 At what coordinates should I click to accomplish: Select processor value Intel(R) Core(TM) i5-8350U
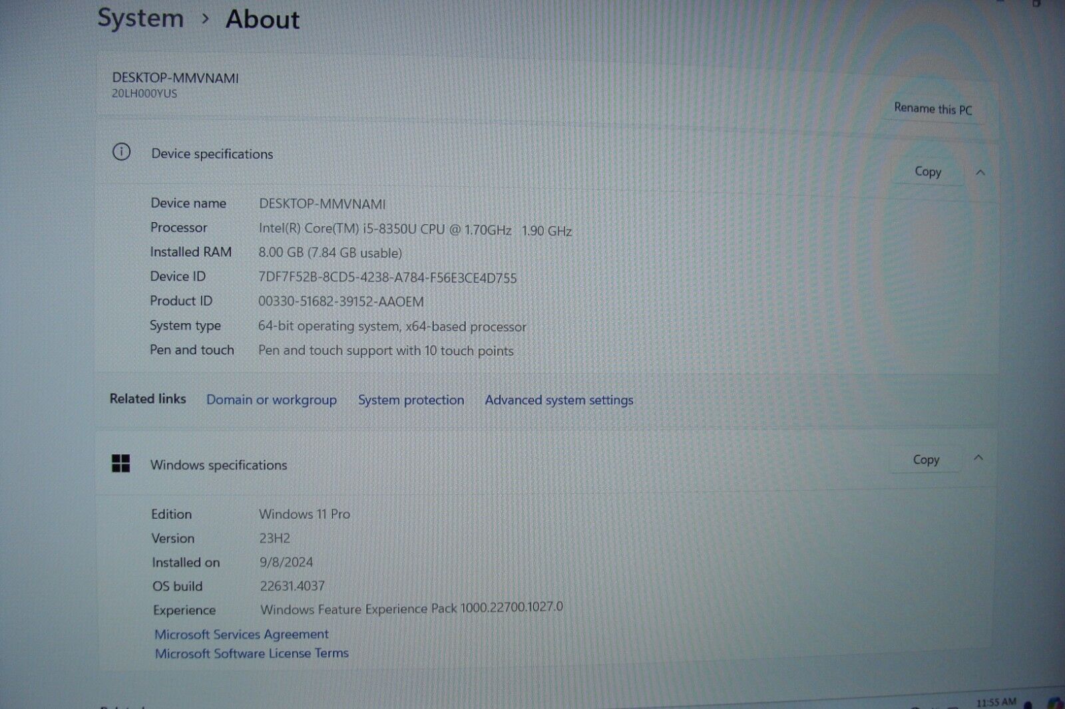[415, 229]
